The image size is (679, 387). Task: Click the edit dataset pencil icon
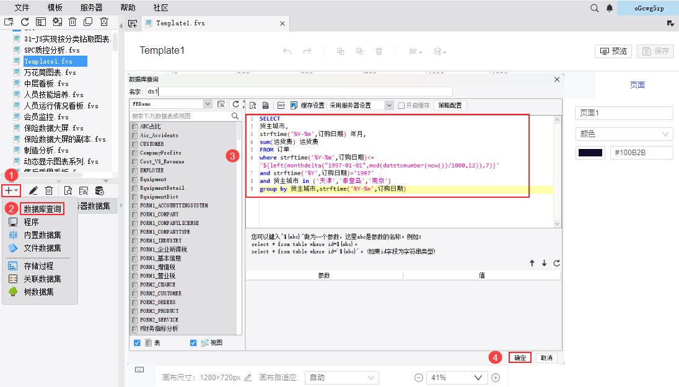[33, 190]
